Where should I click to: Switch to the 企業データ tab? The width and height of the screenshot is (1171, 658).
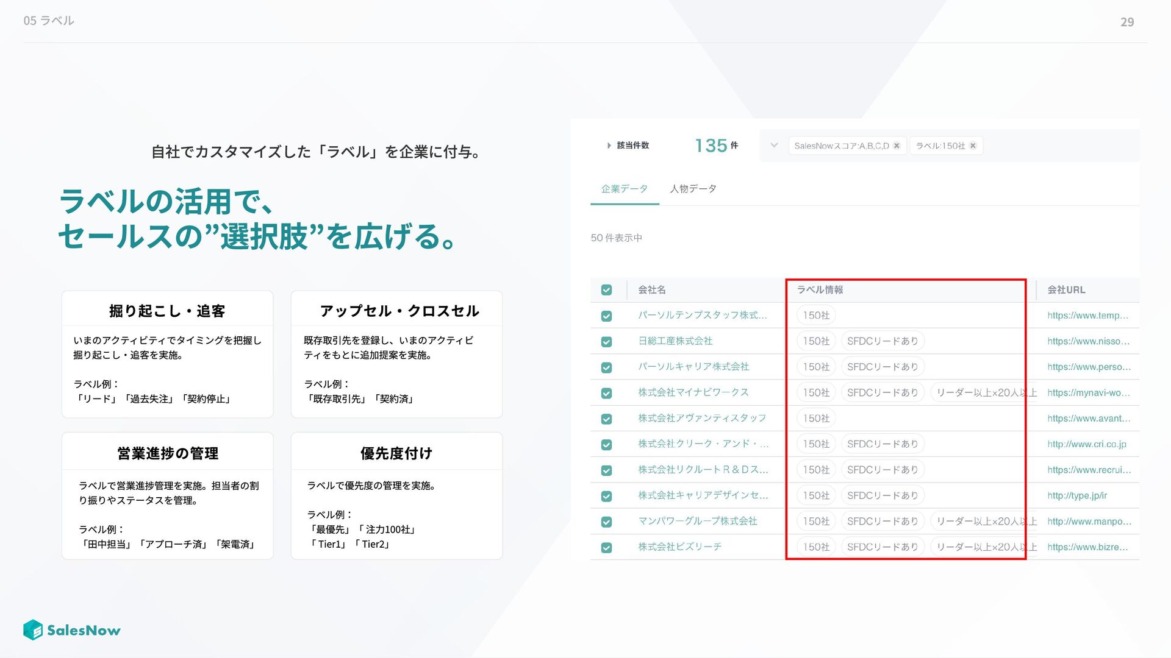[625, 189]
